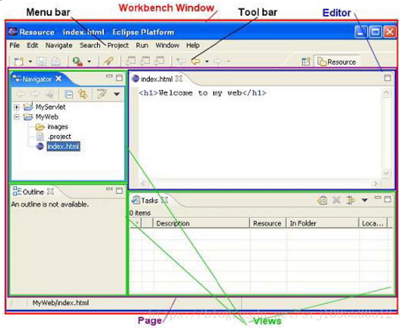Close the Navigator view

point(59,79)
